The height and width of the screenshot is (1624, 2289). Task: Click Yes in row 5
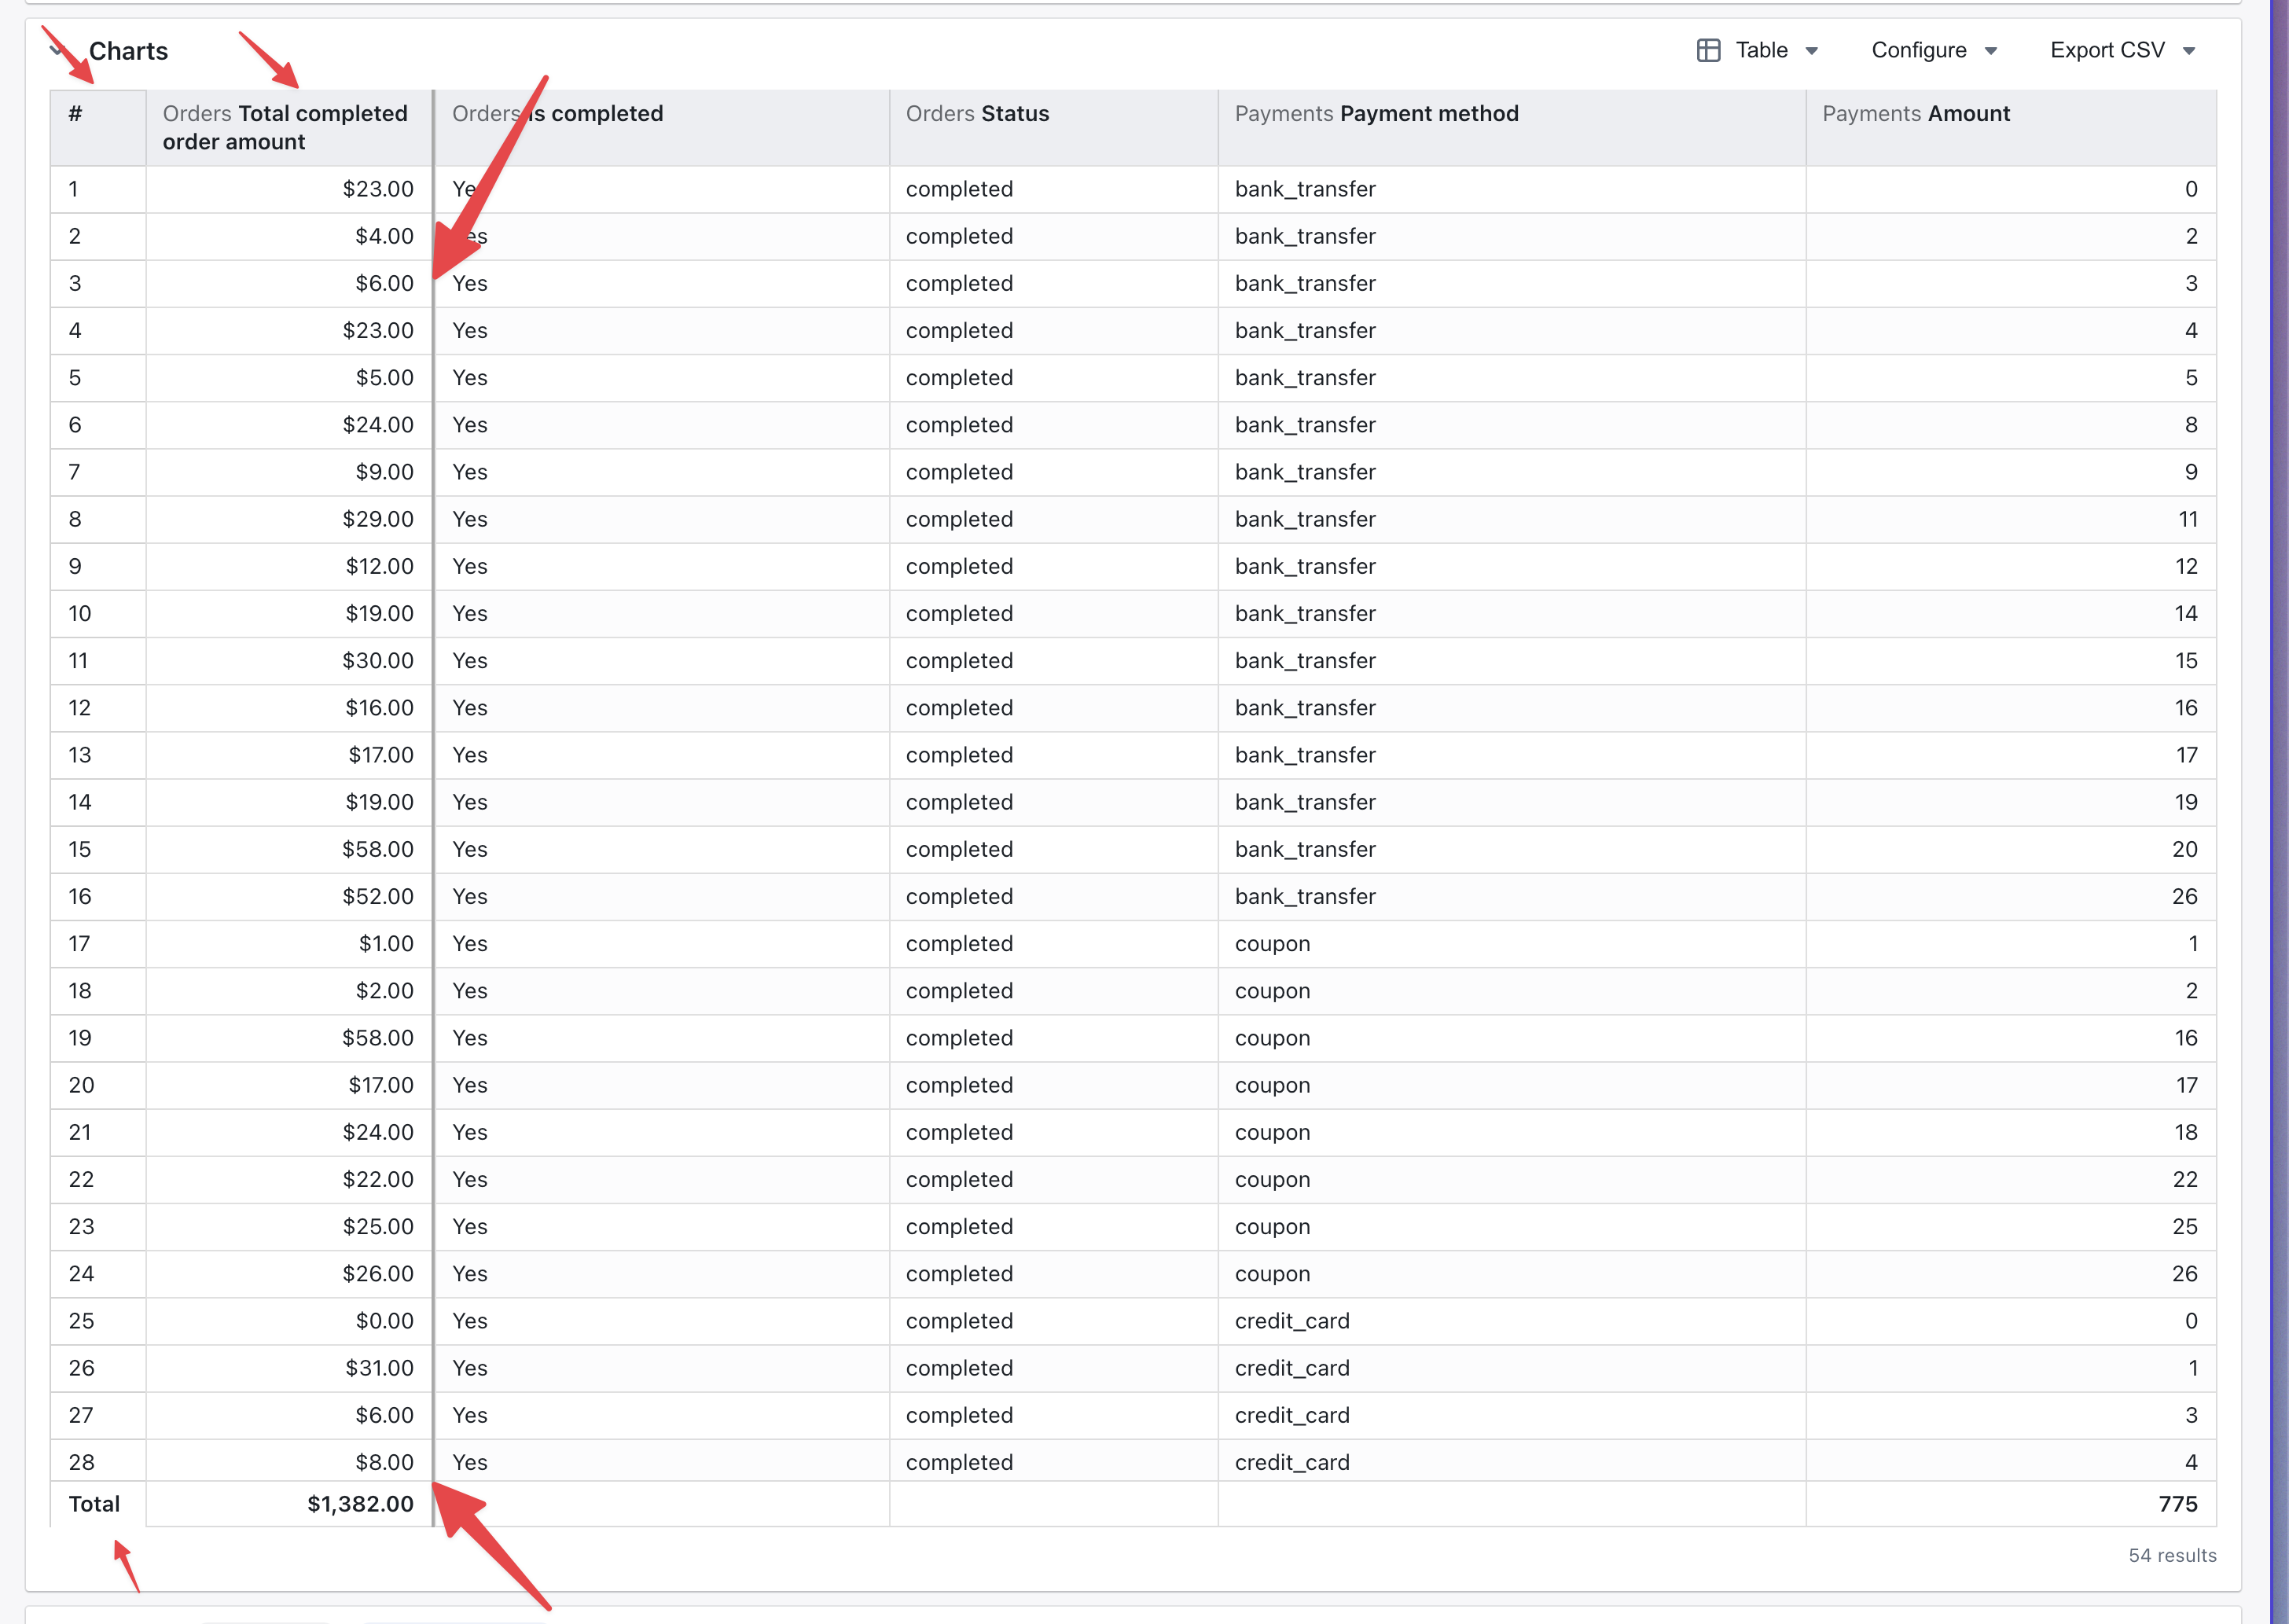pos(469,377)
